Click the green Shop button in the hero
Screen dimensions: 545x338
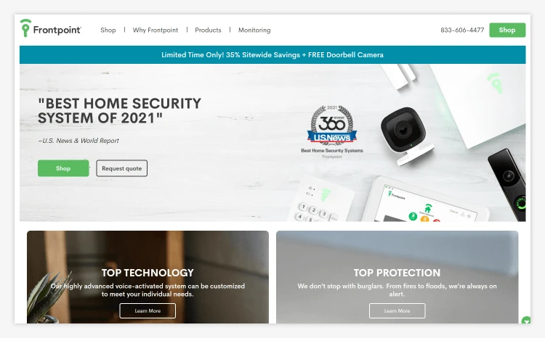coord(63,168)
